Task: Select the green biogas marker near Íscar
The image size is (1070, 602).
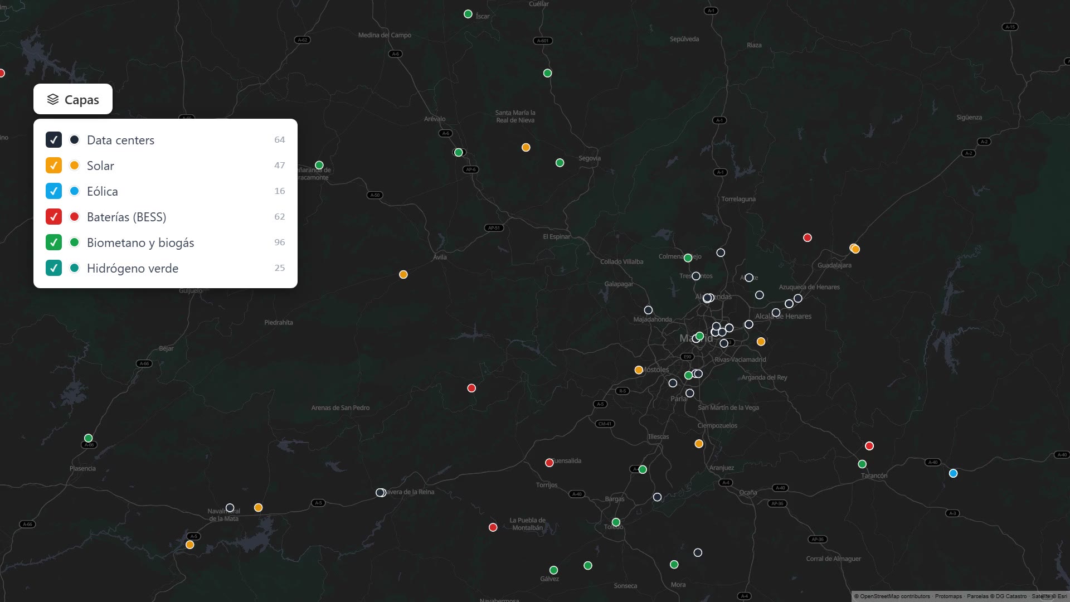Action: 468,14
